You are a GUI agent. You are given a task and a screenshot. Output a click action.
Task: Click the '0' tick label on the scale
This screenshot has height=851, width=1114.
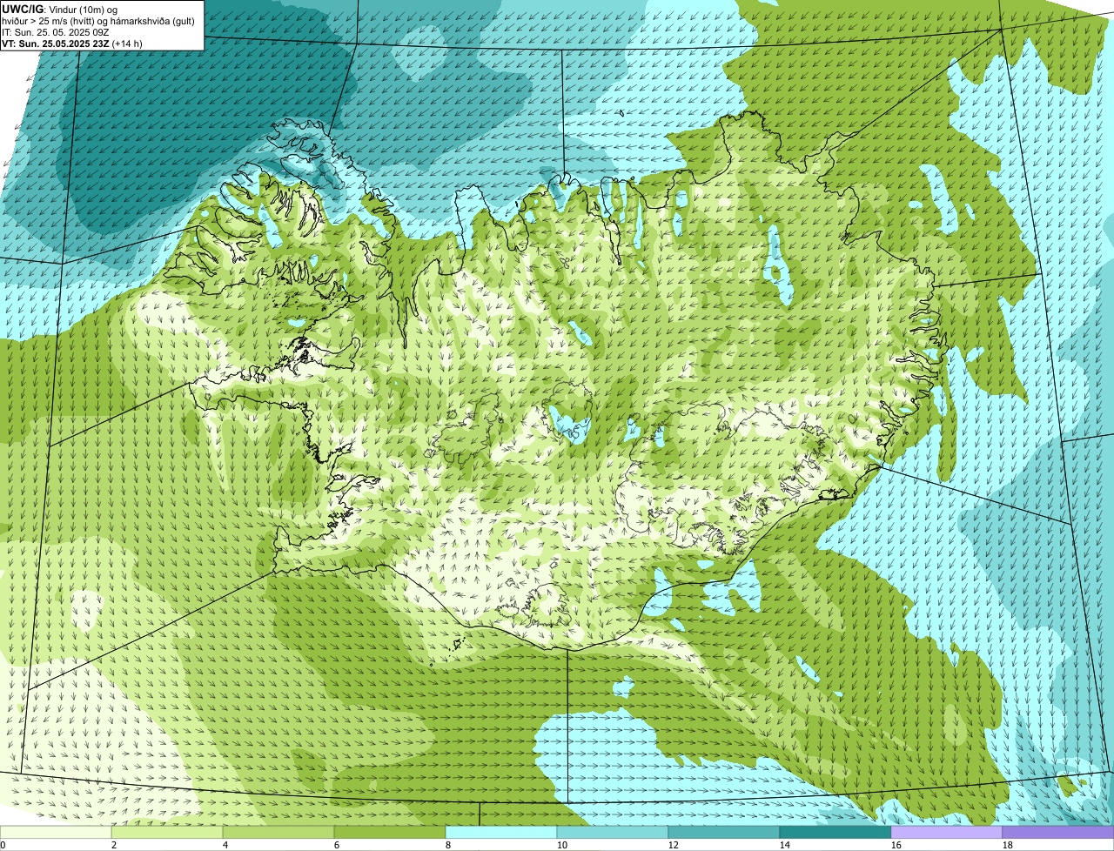pos(3,845)
